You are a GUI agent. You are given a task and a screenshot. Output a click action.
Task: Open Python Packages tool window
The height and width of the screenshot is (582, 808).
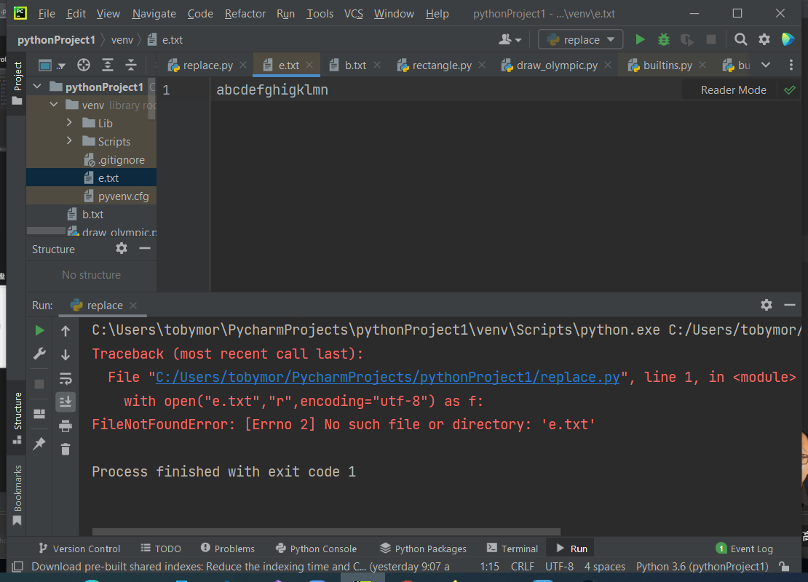(423, 549)
